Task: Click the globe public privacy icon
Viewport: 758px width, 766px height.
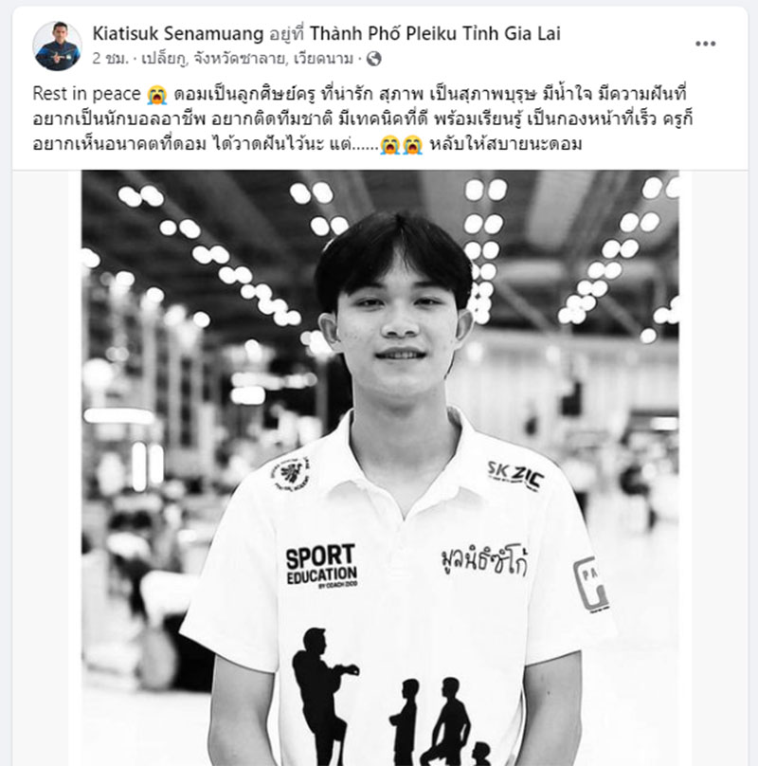Action: pyautogui.click(x=373, y=59)
